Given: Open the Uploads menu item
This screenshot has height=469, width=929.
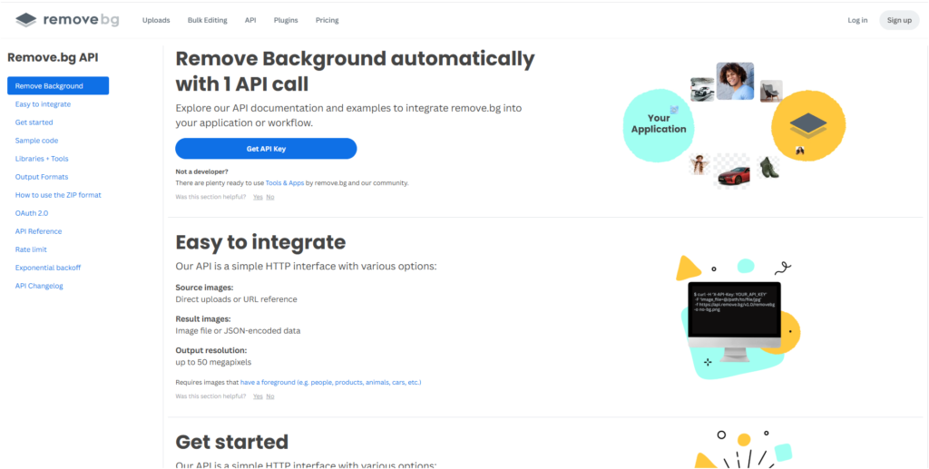Looking at the screenshot, I should pos(156,20).
